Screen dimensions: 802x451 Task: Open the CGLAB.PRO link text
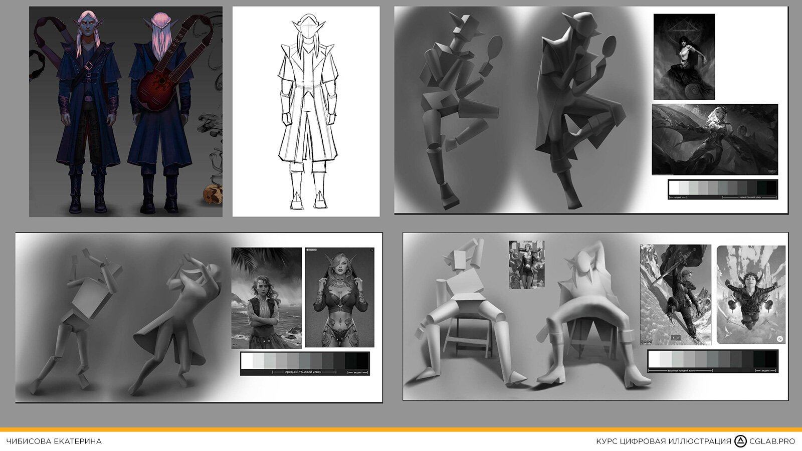pyautogui.click(x=772, y=441)
